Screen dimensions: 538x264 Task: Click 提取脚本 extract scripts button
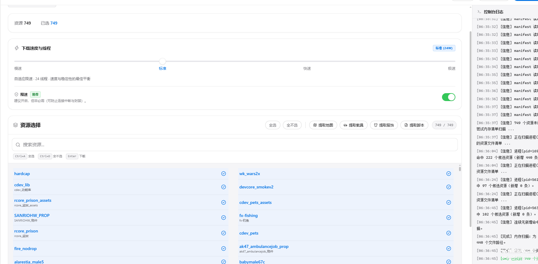(x=414, y=125)
